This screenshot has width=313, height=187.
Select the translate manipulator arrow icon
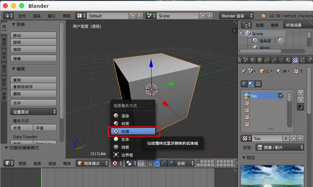157,164
